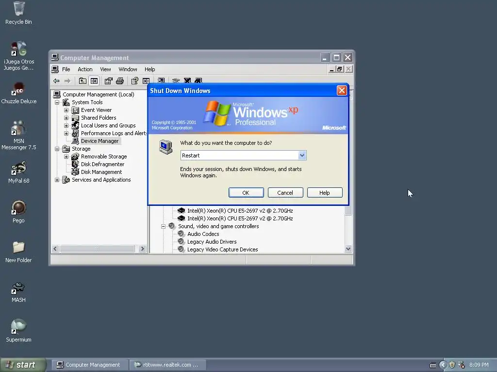The height and width of the screenshot is (372, 497).
Task: Select Audio Codecs device entry
Action: coord(203,234)
